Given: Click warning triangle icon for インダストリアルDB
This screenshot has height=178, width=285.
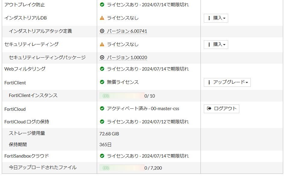Looking at the screenshot, I should (x=102, y=18).
